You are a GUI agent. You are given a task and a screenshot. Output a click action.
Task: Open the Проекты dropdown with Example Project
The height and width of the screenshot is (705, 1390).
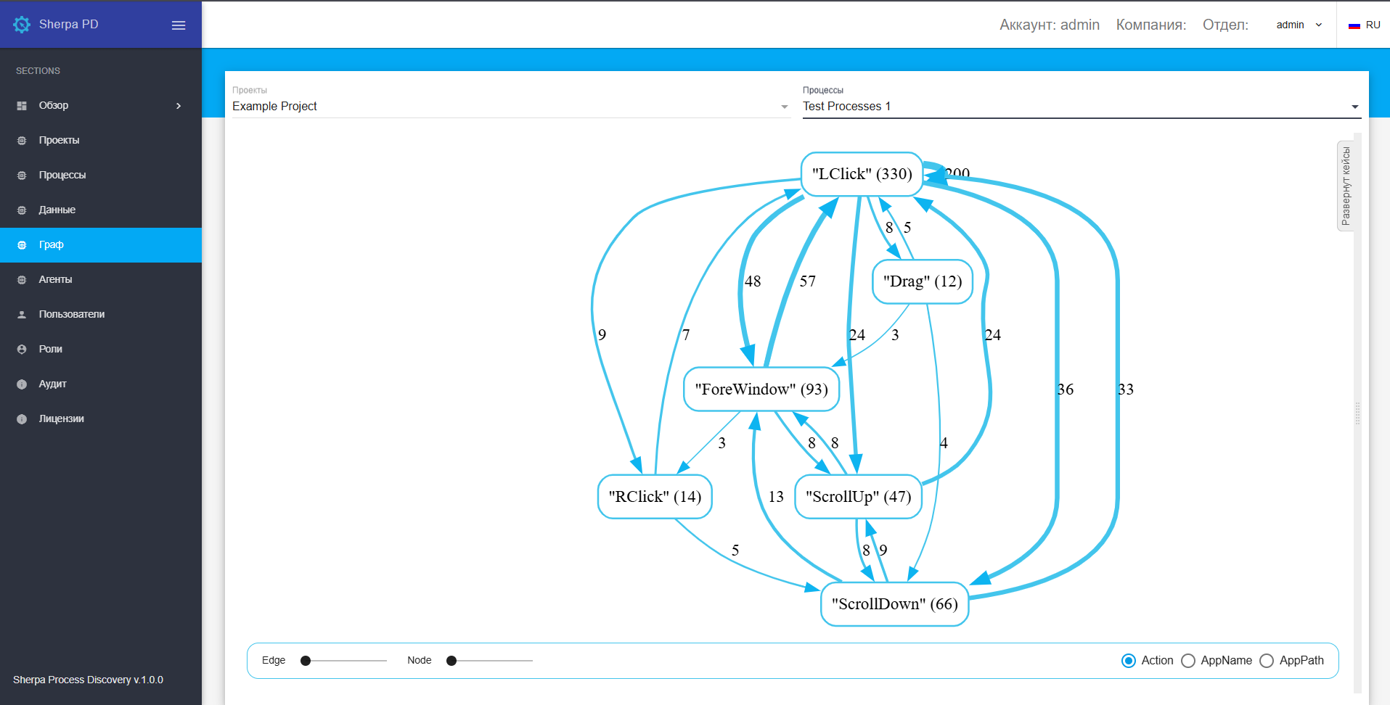(x=510, y=107)
